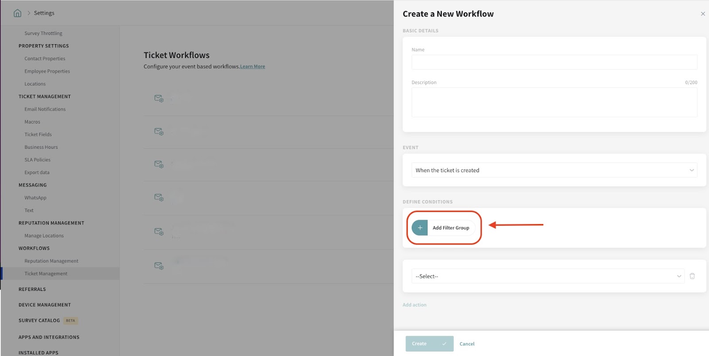Open Email Notifications settings
This screenshot has width=709, height=356.
tap(45, 109)
